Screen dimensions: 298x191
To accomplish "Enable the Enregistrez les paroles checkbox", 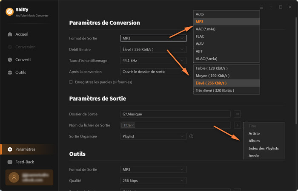I will click(71, 81).
